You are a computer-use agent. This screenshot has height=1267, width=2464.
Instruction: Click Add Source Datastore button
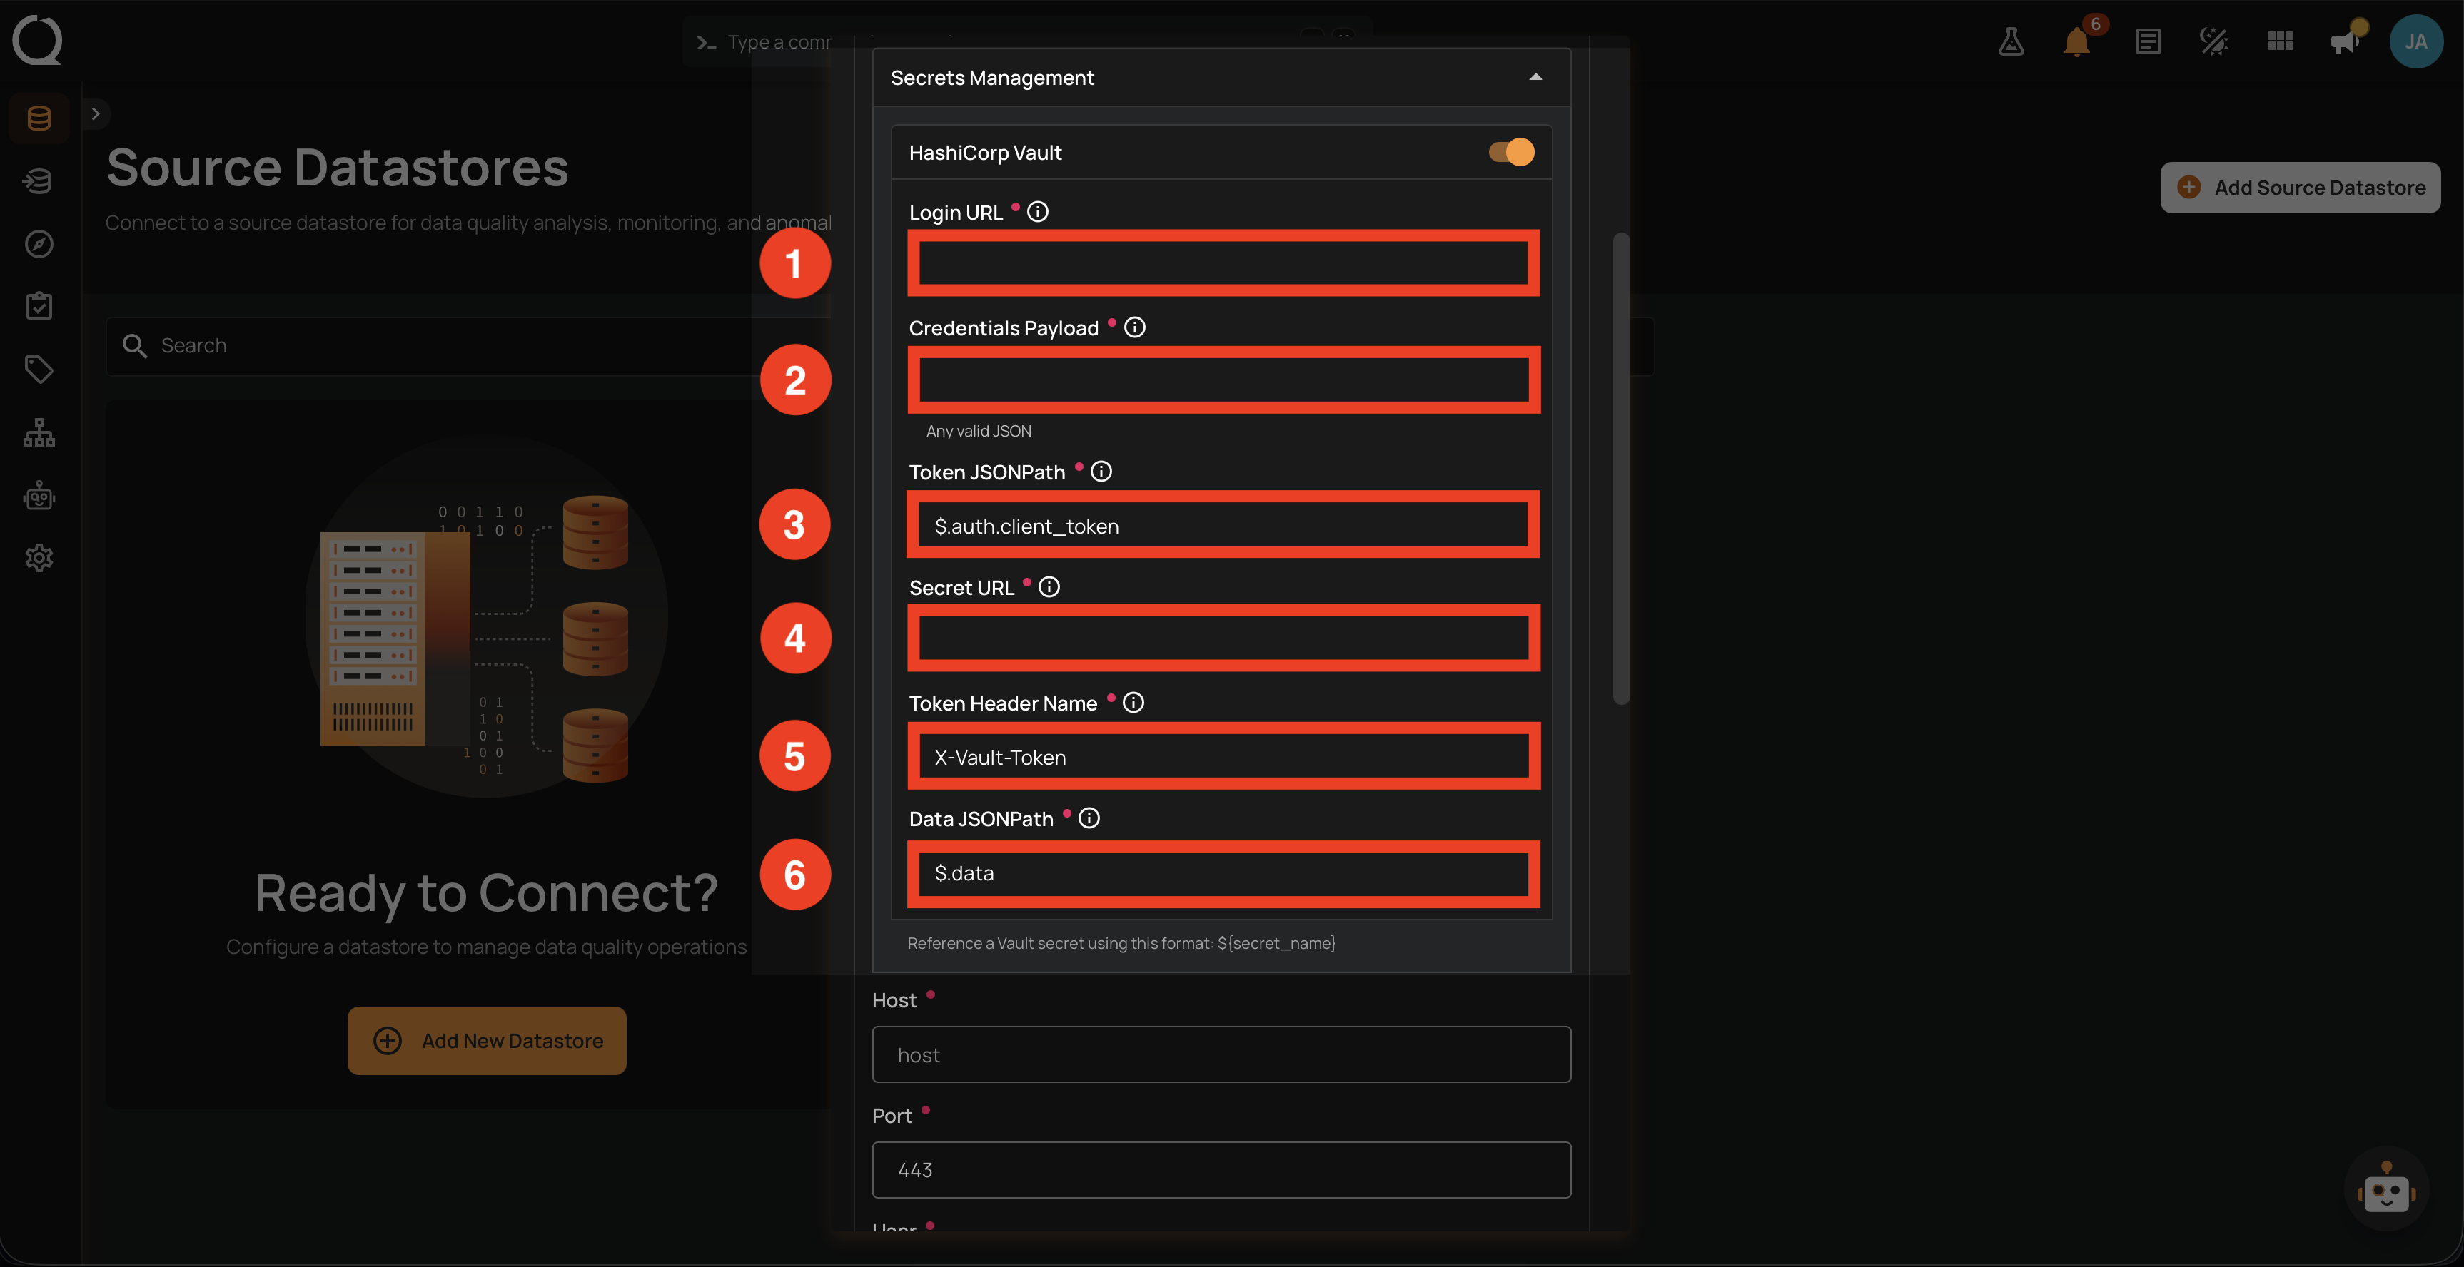coord(2300,188)
